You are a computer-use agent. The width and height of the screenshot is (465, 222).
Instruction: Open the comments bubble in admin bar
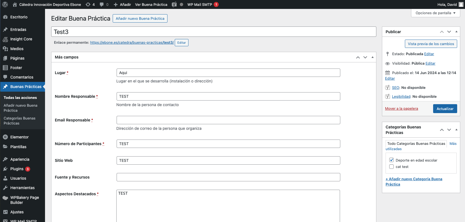pyautogui.click(x=104, y=4)
